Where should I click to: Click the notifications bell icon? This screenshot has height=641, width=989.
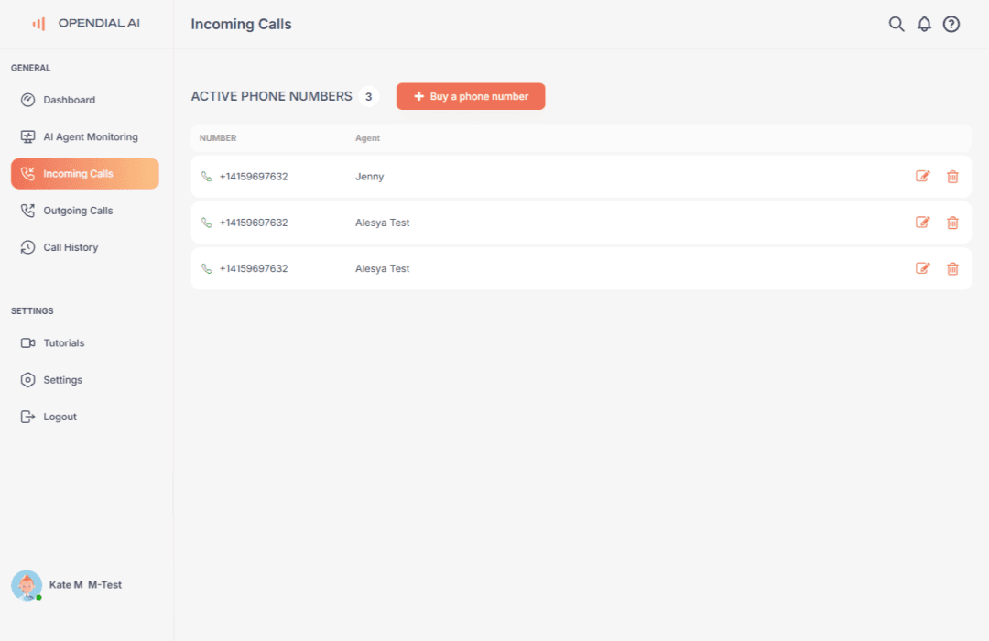[x=924, y=24]
